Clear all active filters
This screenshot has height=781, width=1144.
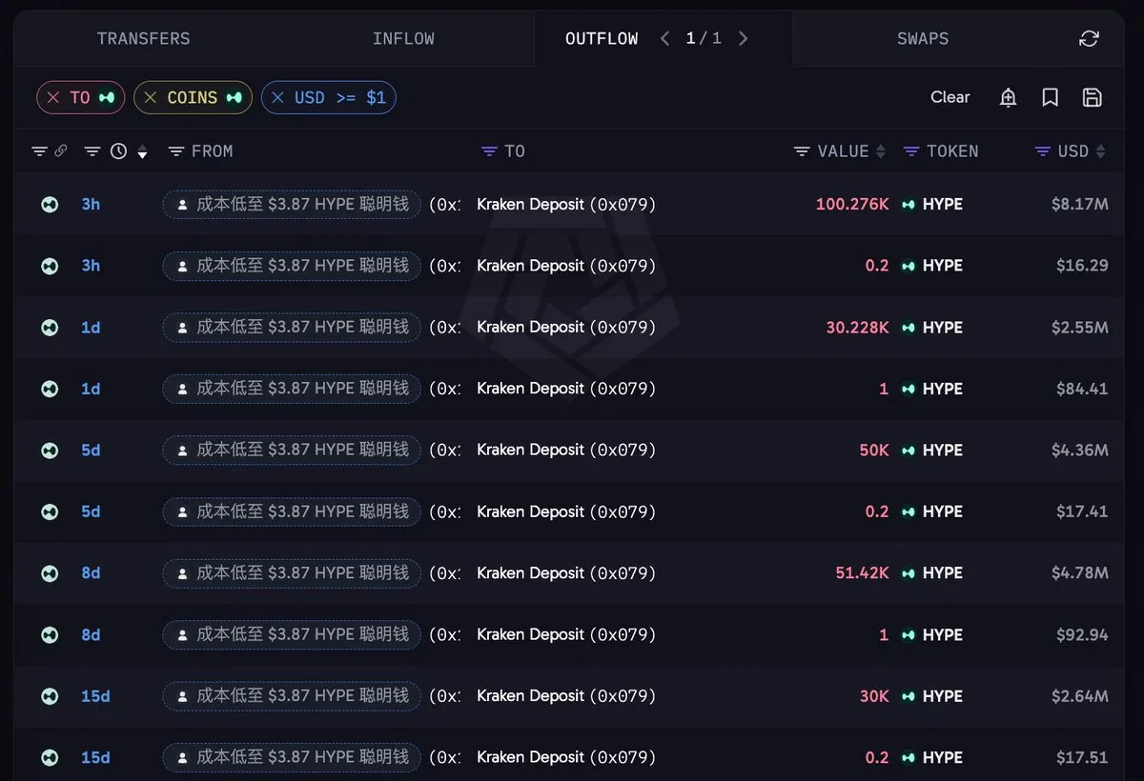[950, 97]
